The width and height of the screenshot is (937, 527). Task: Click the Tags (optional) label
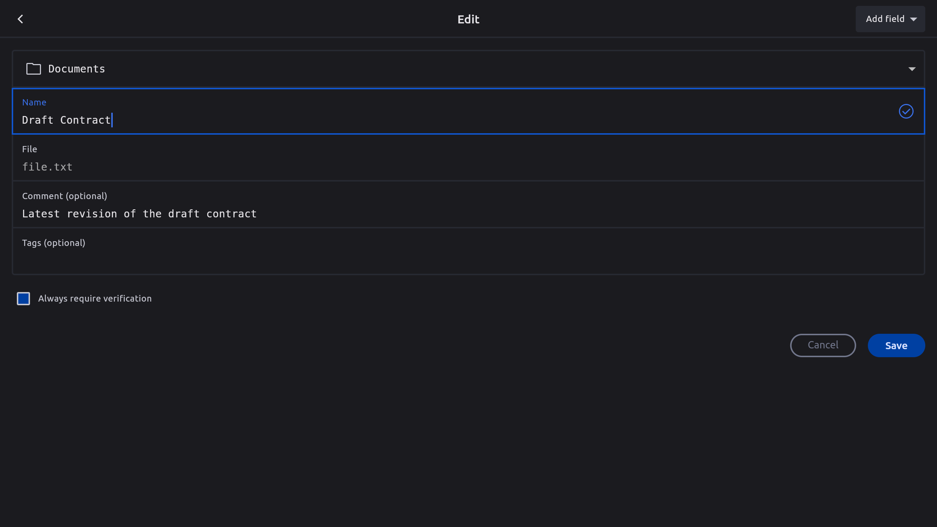[53, 243]
